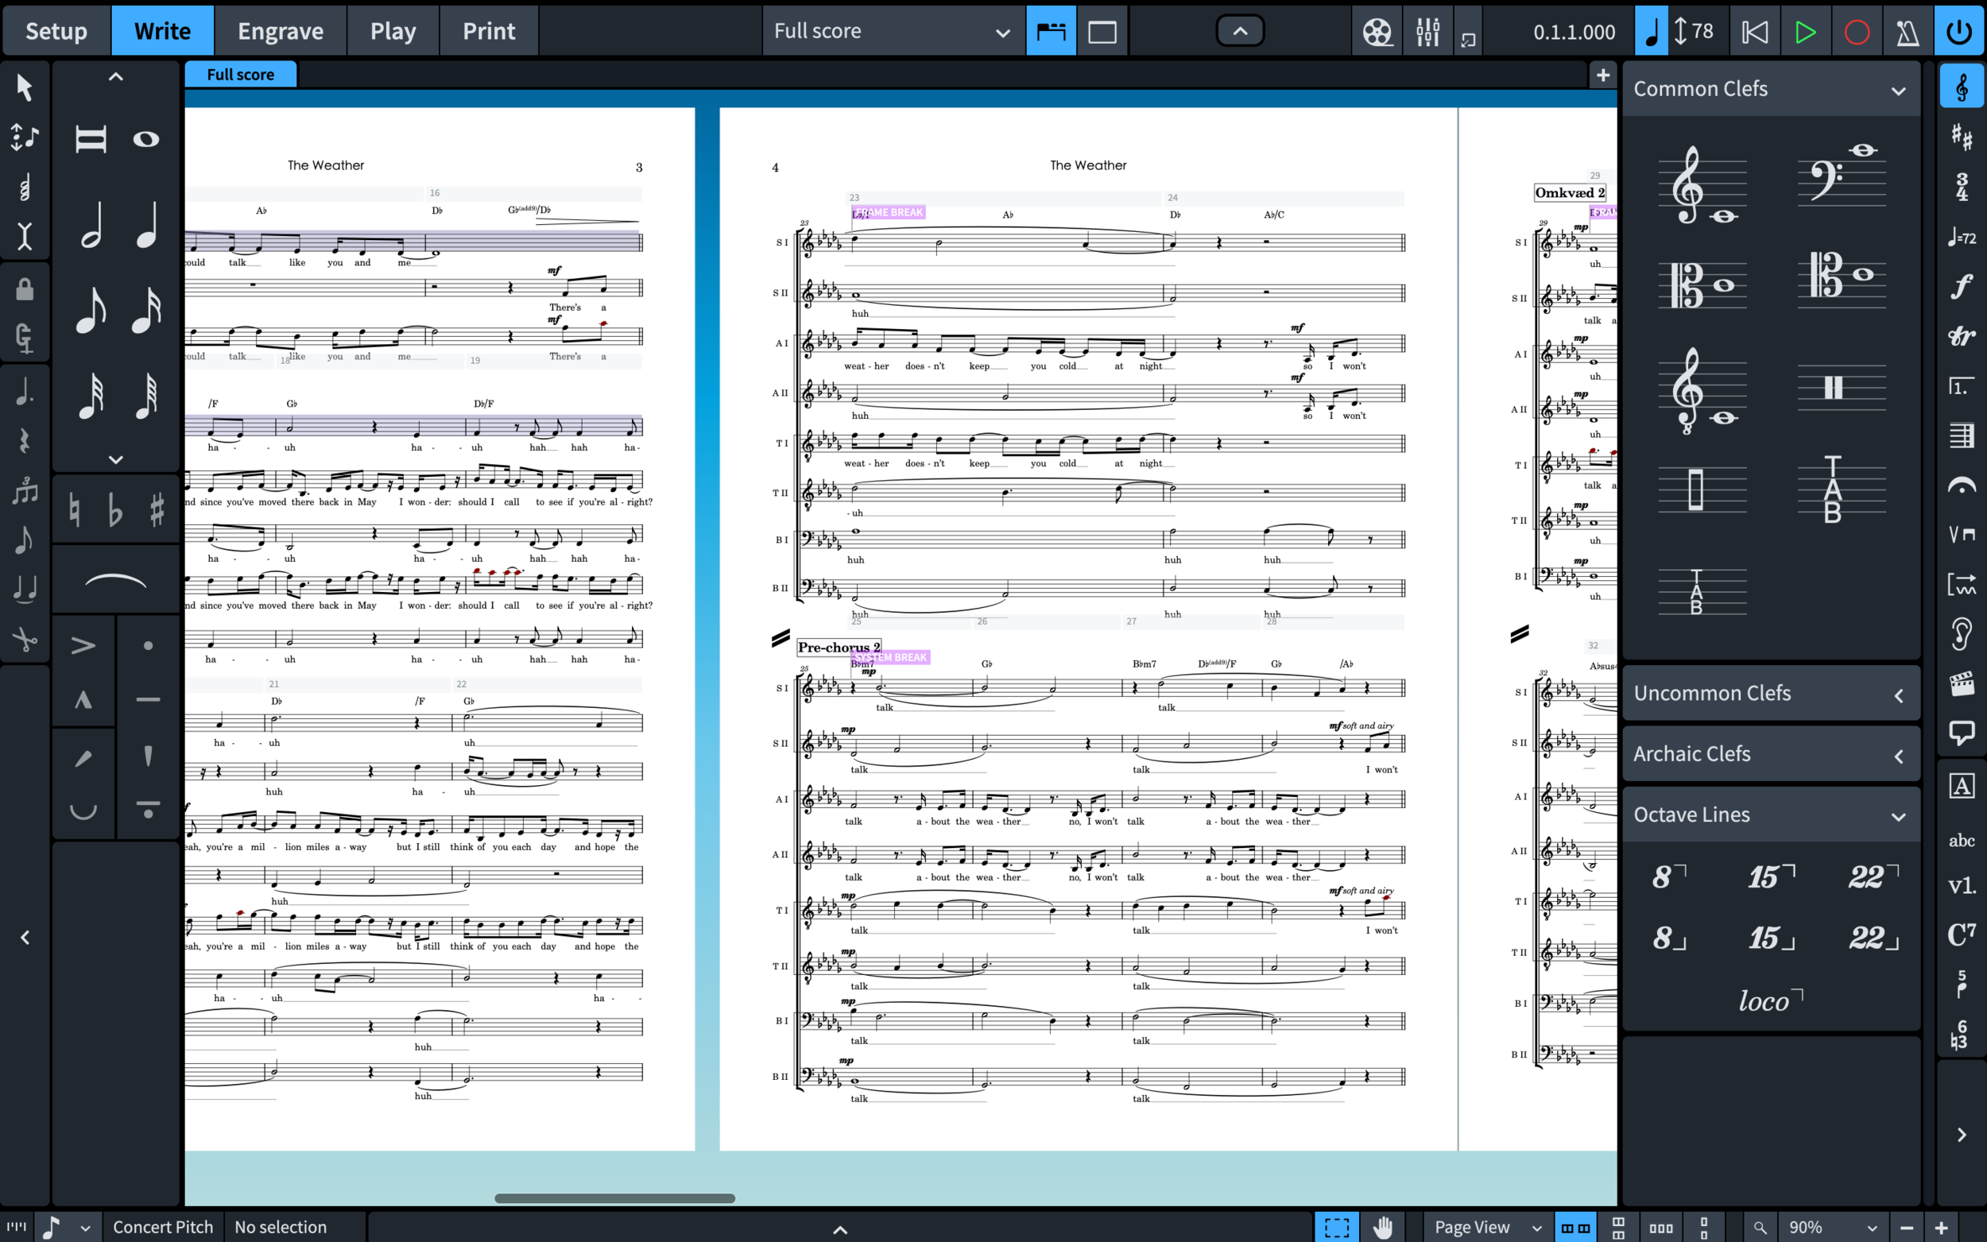Toggle Concert Pitch display
Viewport: 1987px width, 1242px height.
pos(163,1227)
